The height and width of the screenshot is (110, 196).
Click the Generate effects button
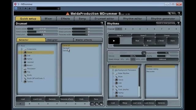click(67, 99)
